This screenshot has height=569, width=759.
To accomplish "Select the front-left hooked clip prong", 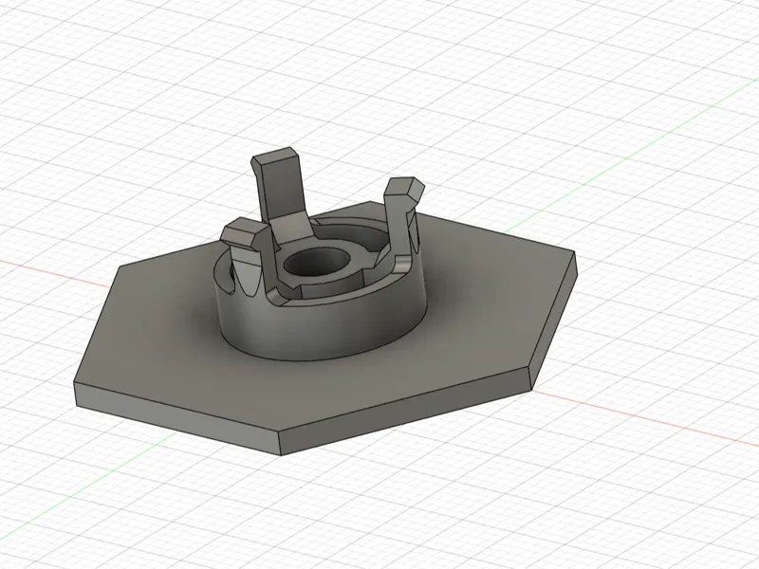I will click(246, 256).
